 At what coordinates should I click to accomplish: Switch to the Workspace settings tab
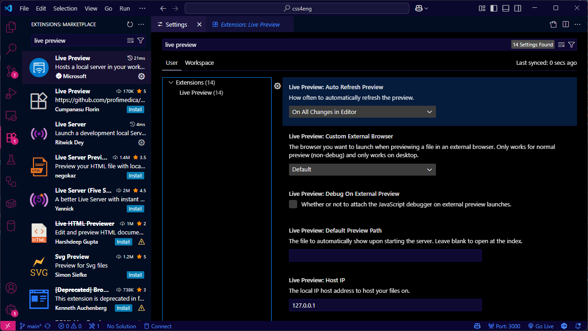tap(199, 63)
